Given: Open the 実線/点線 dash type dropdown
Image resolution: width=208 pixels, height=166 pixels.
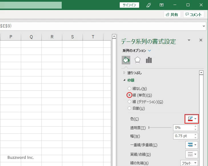Looking at the screenshot, I should click(192, 154).
